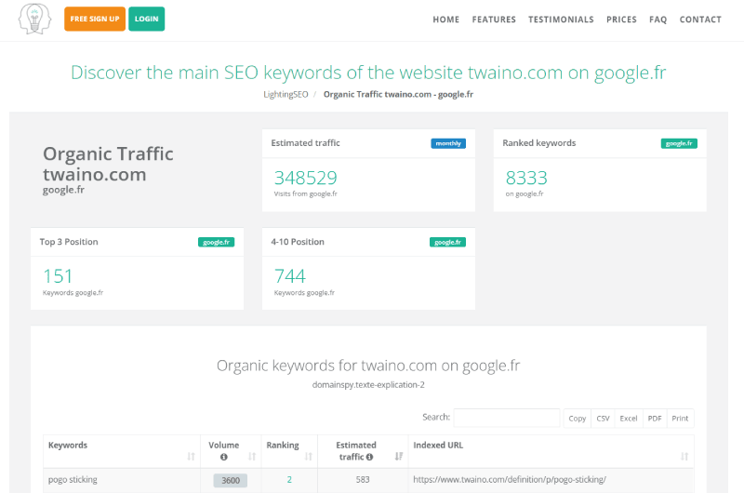Click the 'Visits from google.fr' caption
The width and height of the screenshot is (744, 493).
(x=306, y=193)
